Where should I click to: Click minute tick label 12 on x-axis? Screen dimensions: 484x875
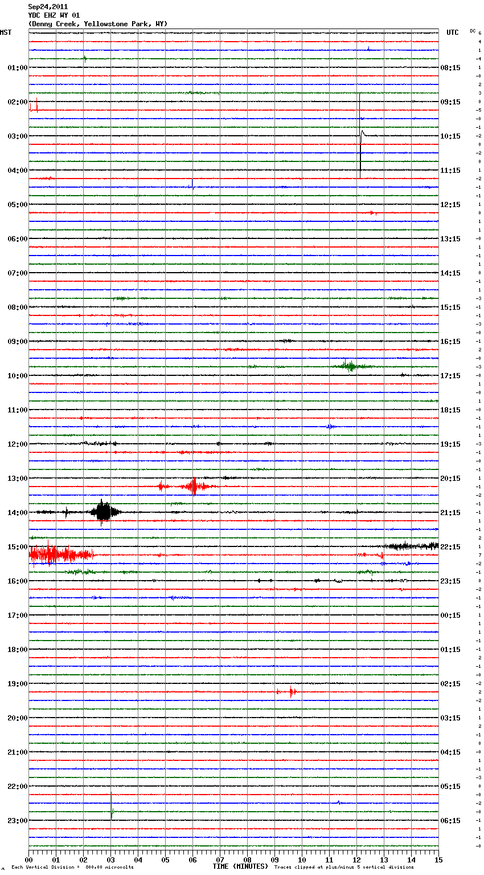pos(356,860)
